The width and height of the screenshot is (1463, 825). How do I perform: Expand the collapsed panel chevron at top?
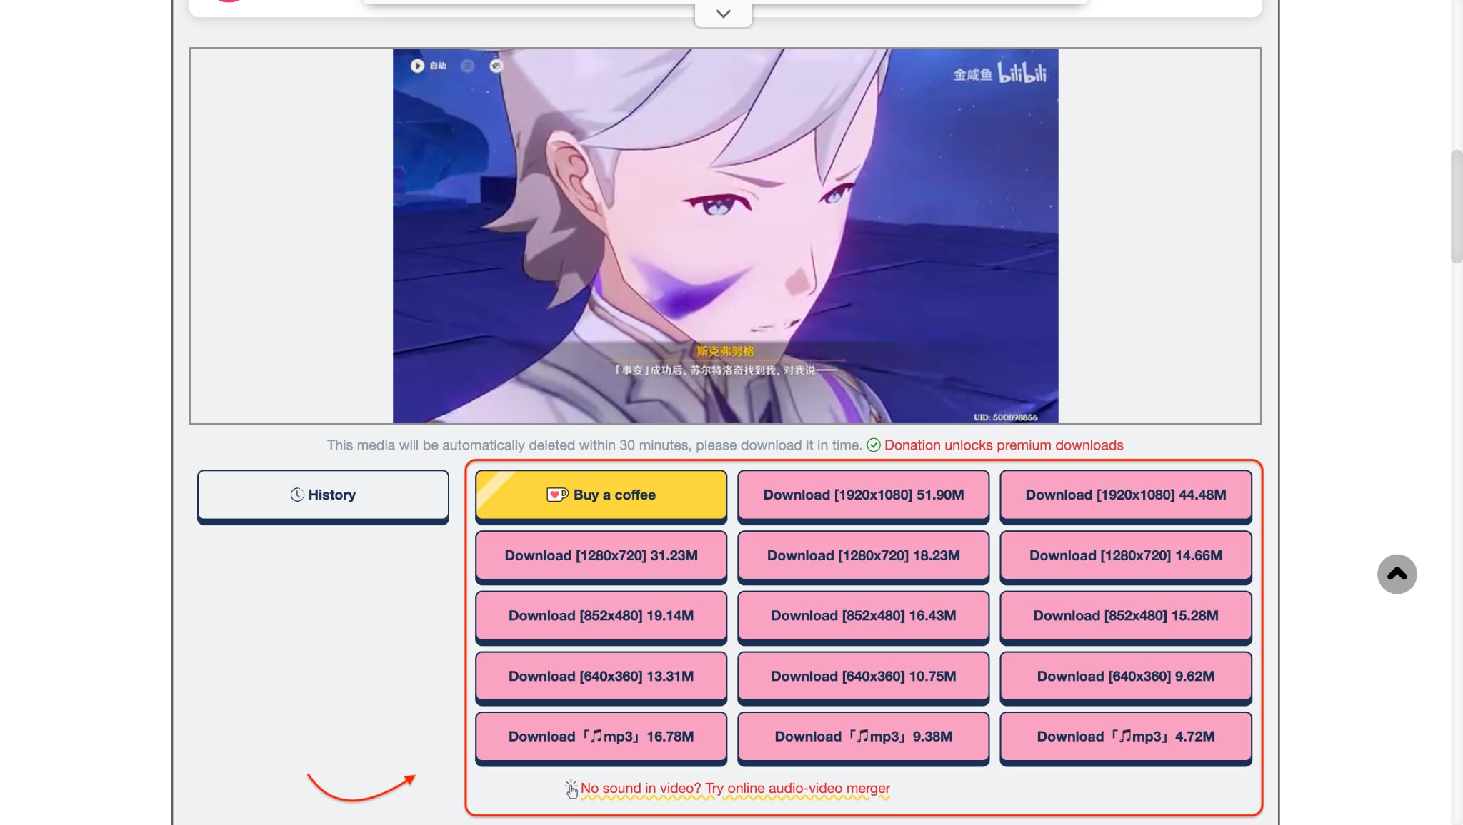(x=723, y=14)
